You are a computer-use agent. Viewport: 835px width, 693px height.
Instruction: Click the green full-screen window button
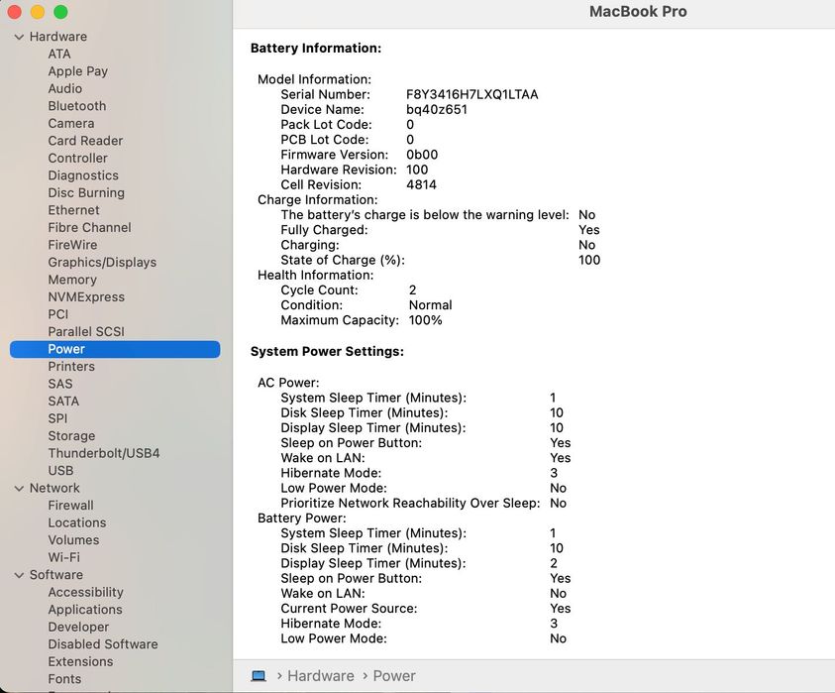[x=60, y=12]
